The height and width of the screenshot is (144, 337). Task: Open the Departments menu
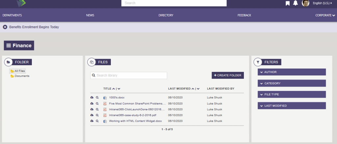(x=12, y=15)
